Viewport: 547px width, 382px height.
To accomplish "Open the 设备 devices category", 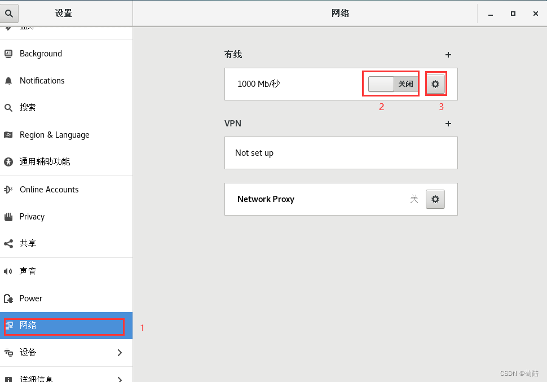I will (67, 352).
